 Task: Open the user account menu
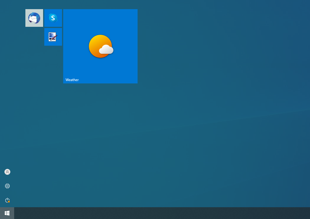tap(7, 172)
